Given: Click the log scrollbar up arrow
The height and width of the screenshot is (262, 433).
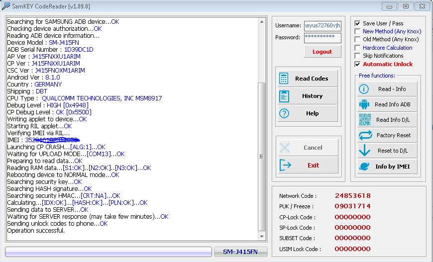Looking at the screenshot, I should [x=262, y=22].
